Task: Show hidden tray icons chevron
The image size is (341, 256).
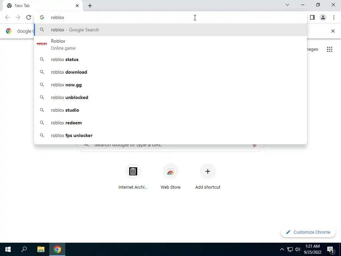Action: coord(282,249)
